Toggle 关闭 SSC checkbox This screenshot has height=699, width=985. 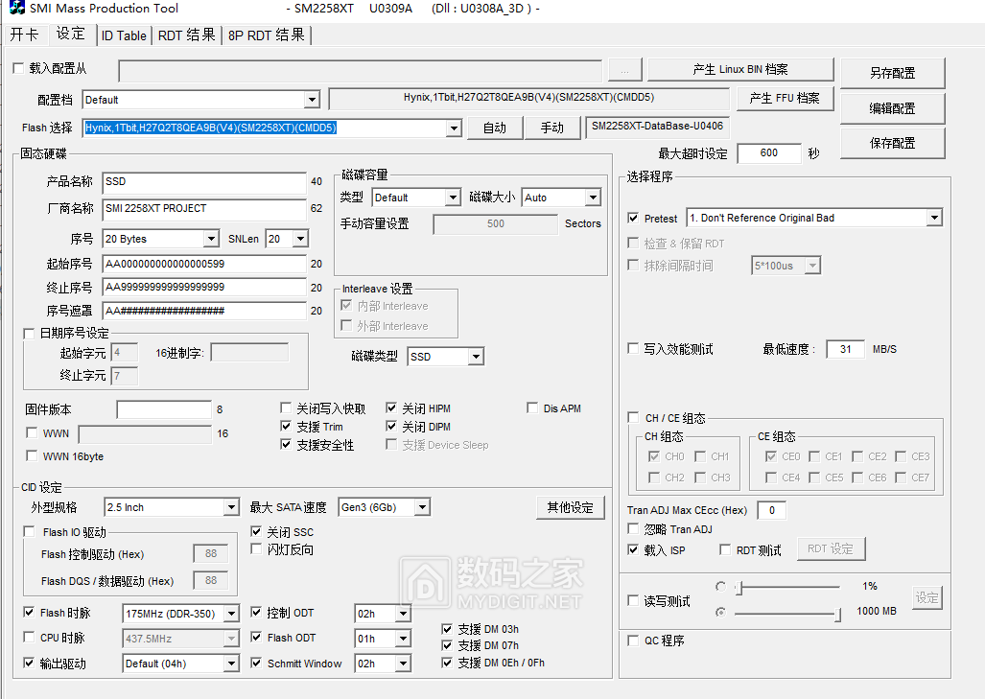[256, 532]
